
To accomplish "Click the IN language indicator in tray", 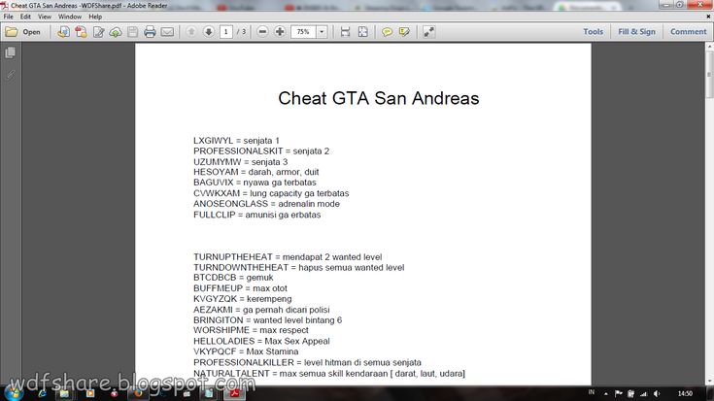I will [x=591, y=392].
